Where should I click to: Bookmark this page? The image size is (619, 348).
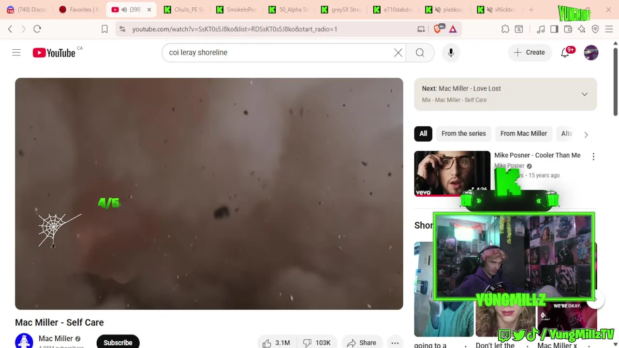coord(104,29)
